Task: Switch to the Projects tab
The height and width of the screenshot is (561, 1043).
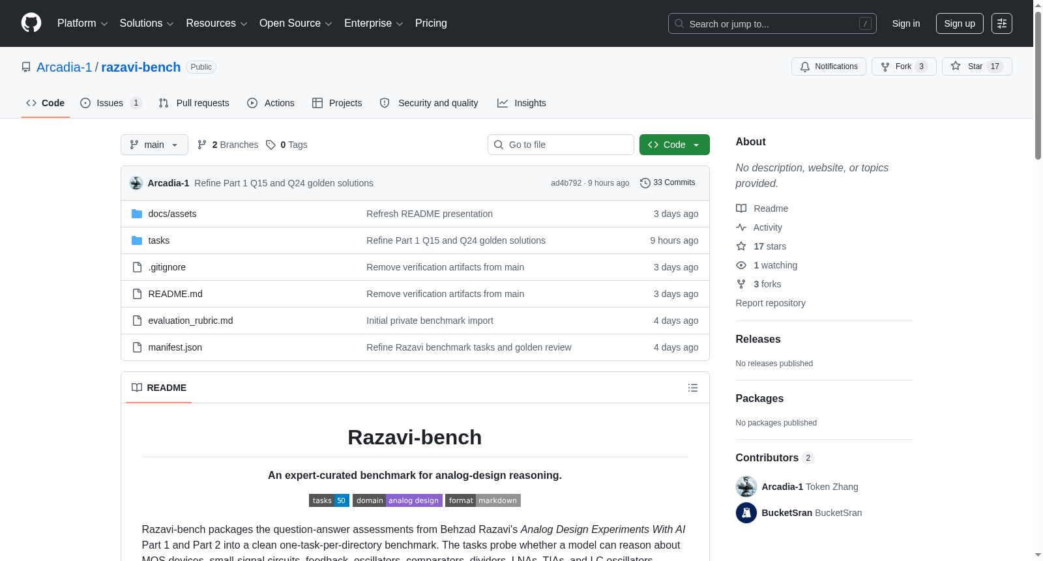Action: [337, 103]
